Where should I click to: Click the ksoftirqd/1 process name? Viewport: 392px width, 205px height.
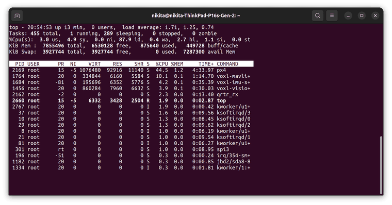(234, 137)
